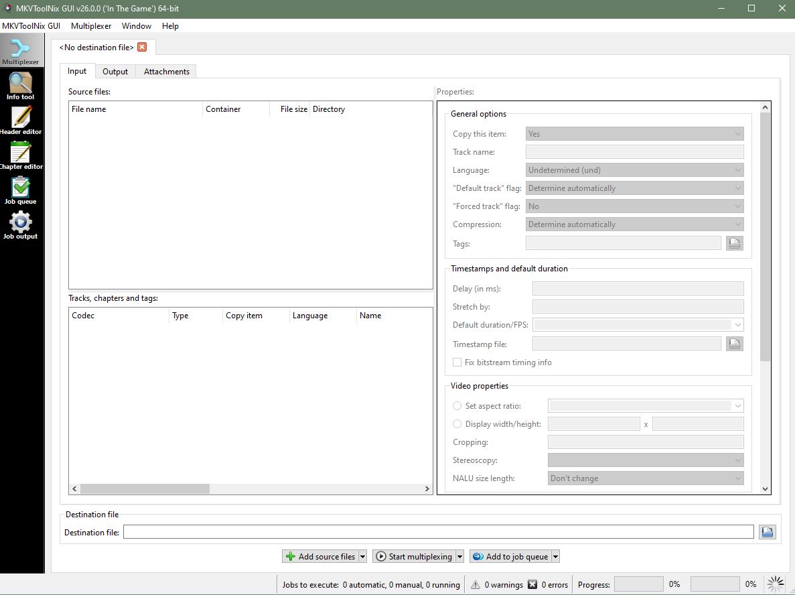Click the Delay (in ms) input field
Viewport: 795px width, 595px height.
tap(638, 289)
